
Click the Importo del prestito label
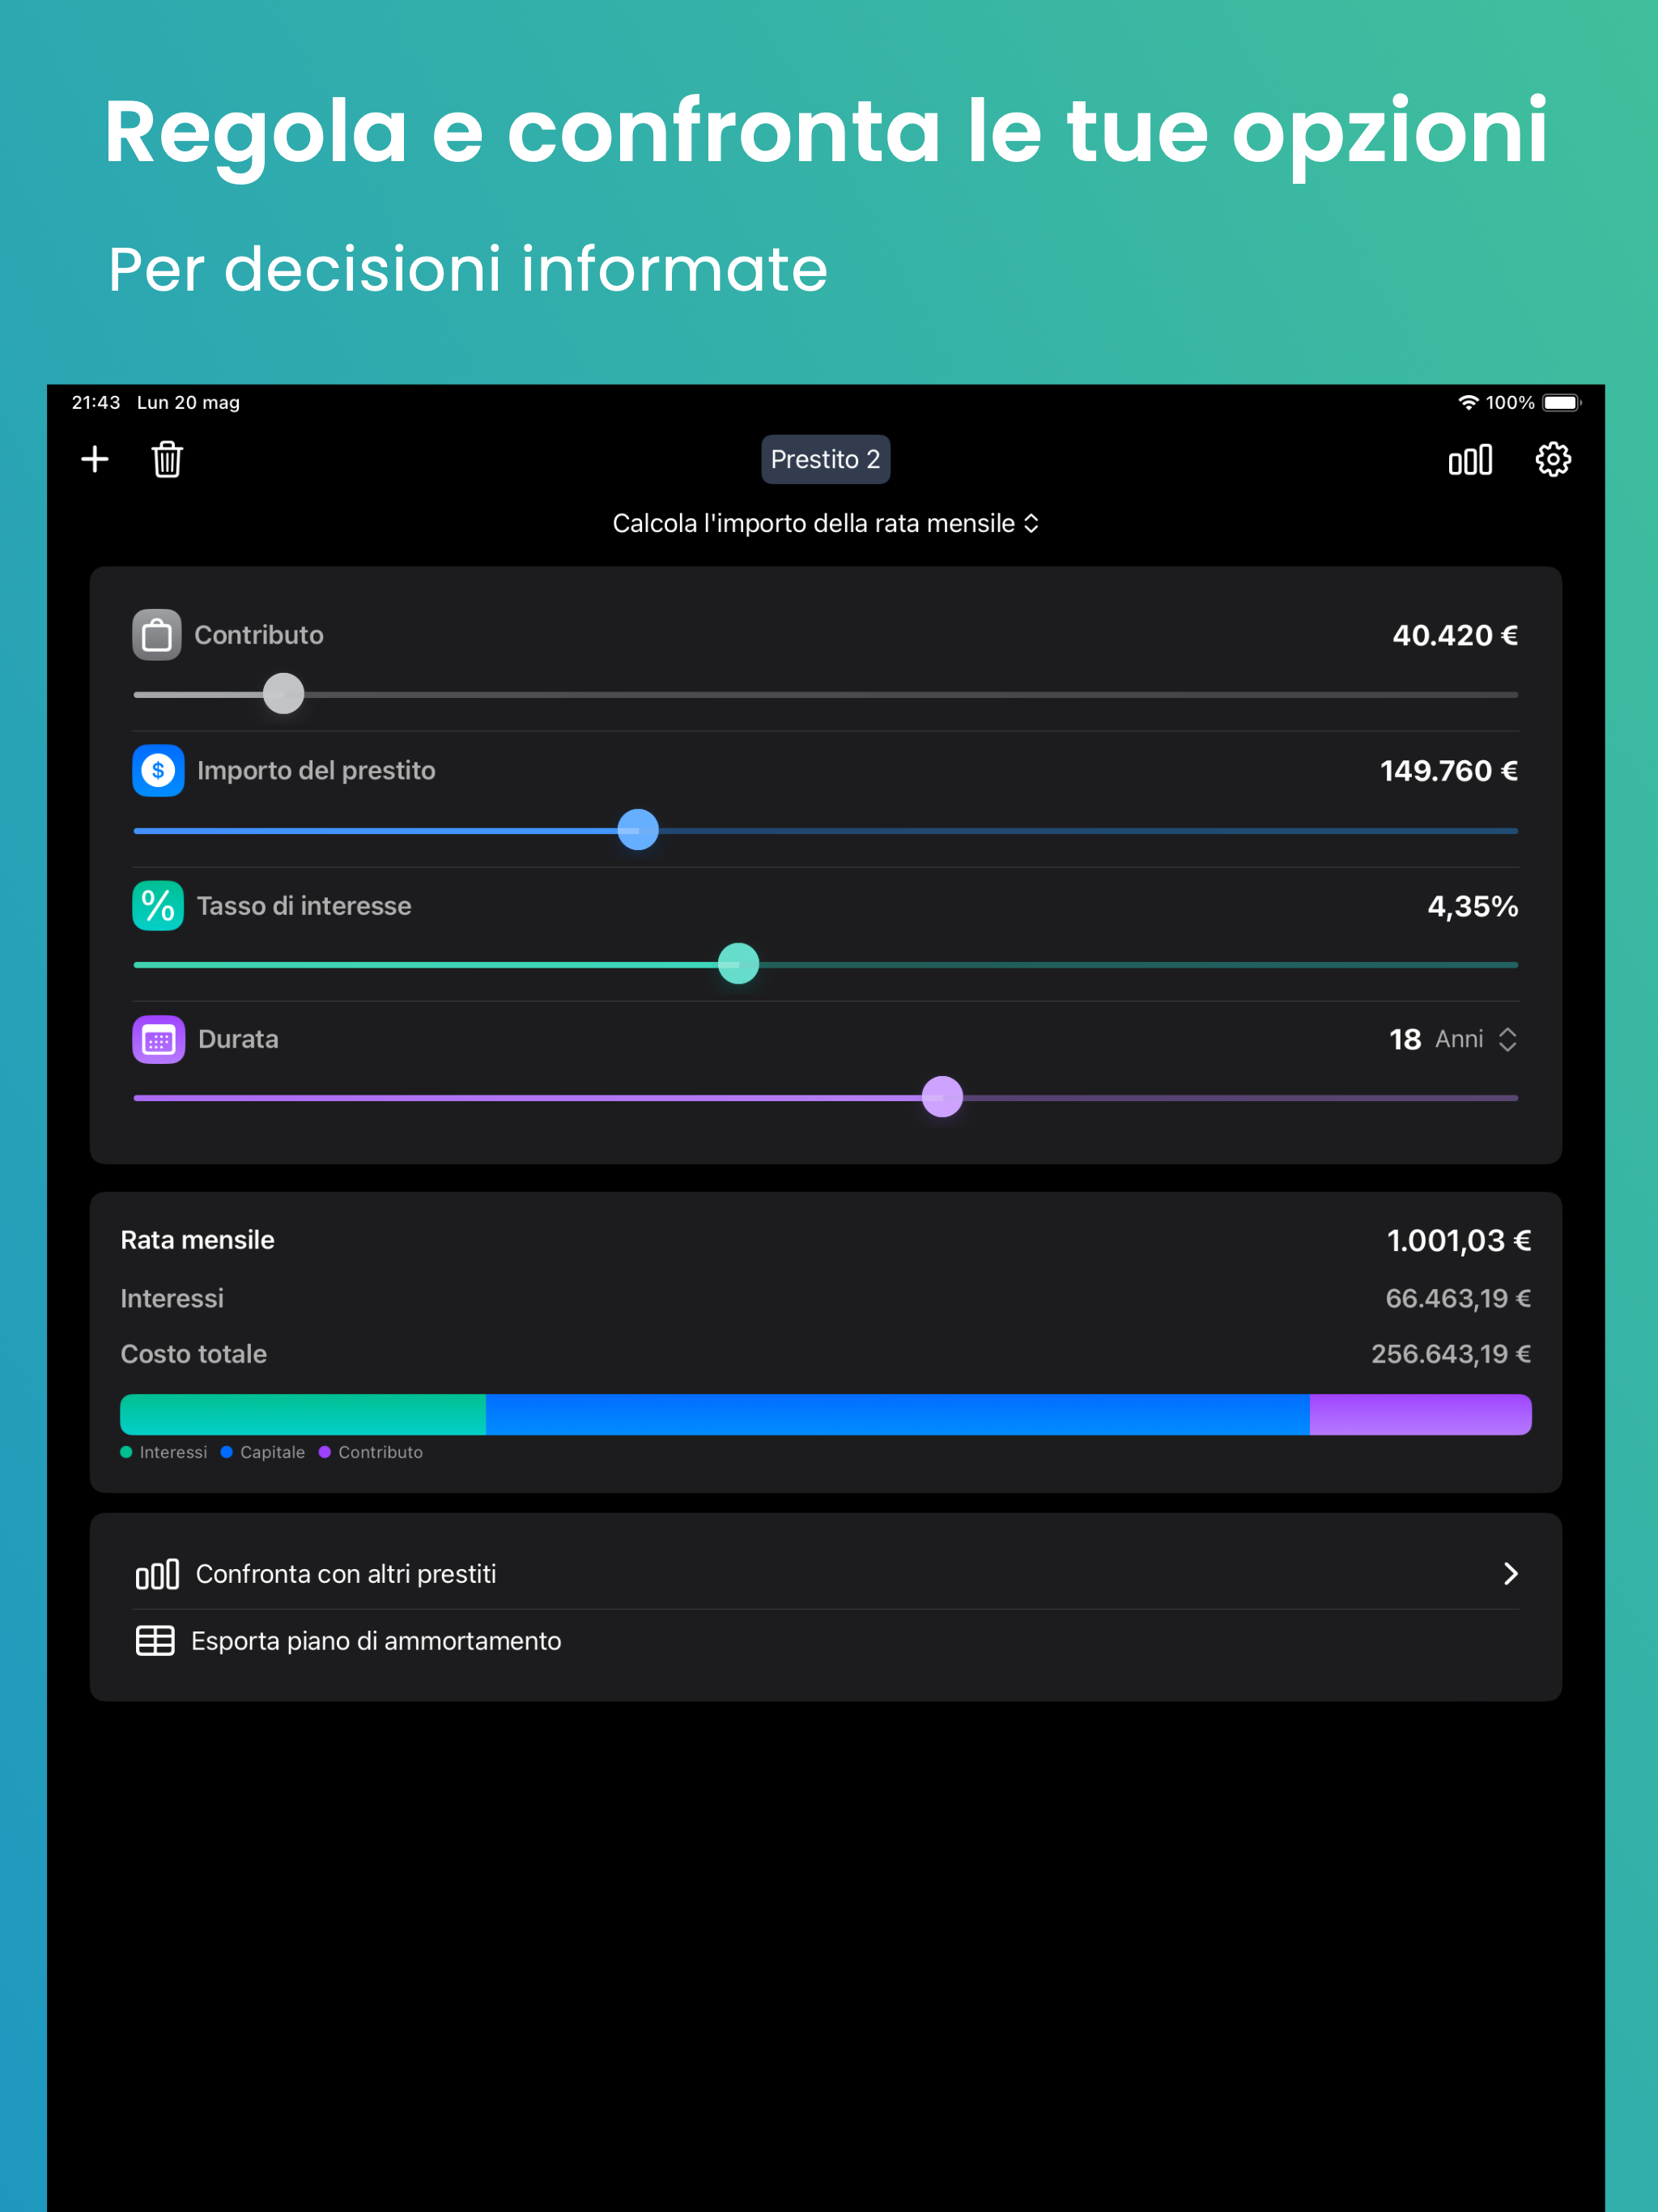[316, 770]
